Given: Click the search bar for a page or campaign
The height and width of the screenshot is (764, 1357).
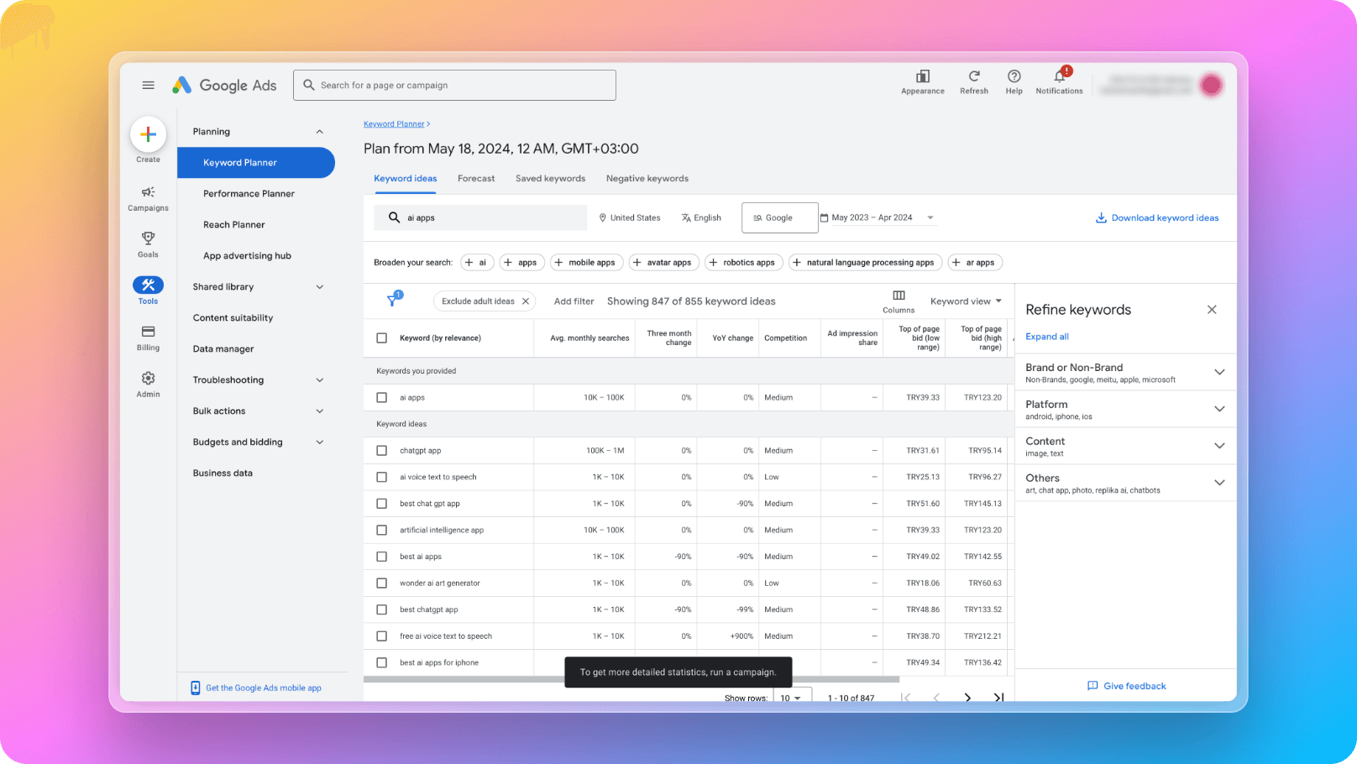Looking at the screenshot, I should point(454,85).
